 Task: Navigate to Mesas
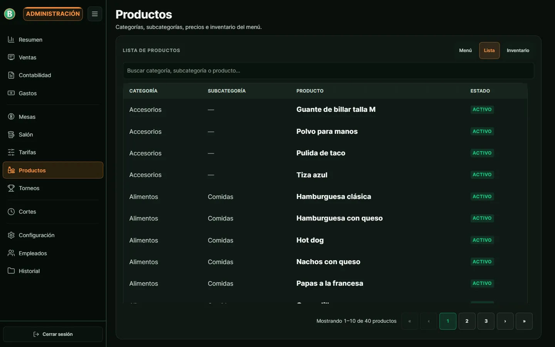(x=53, y=117)
